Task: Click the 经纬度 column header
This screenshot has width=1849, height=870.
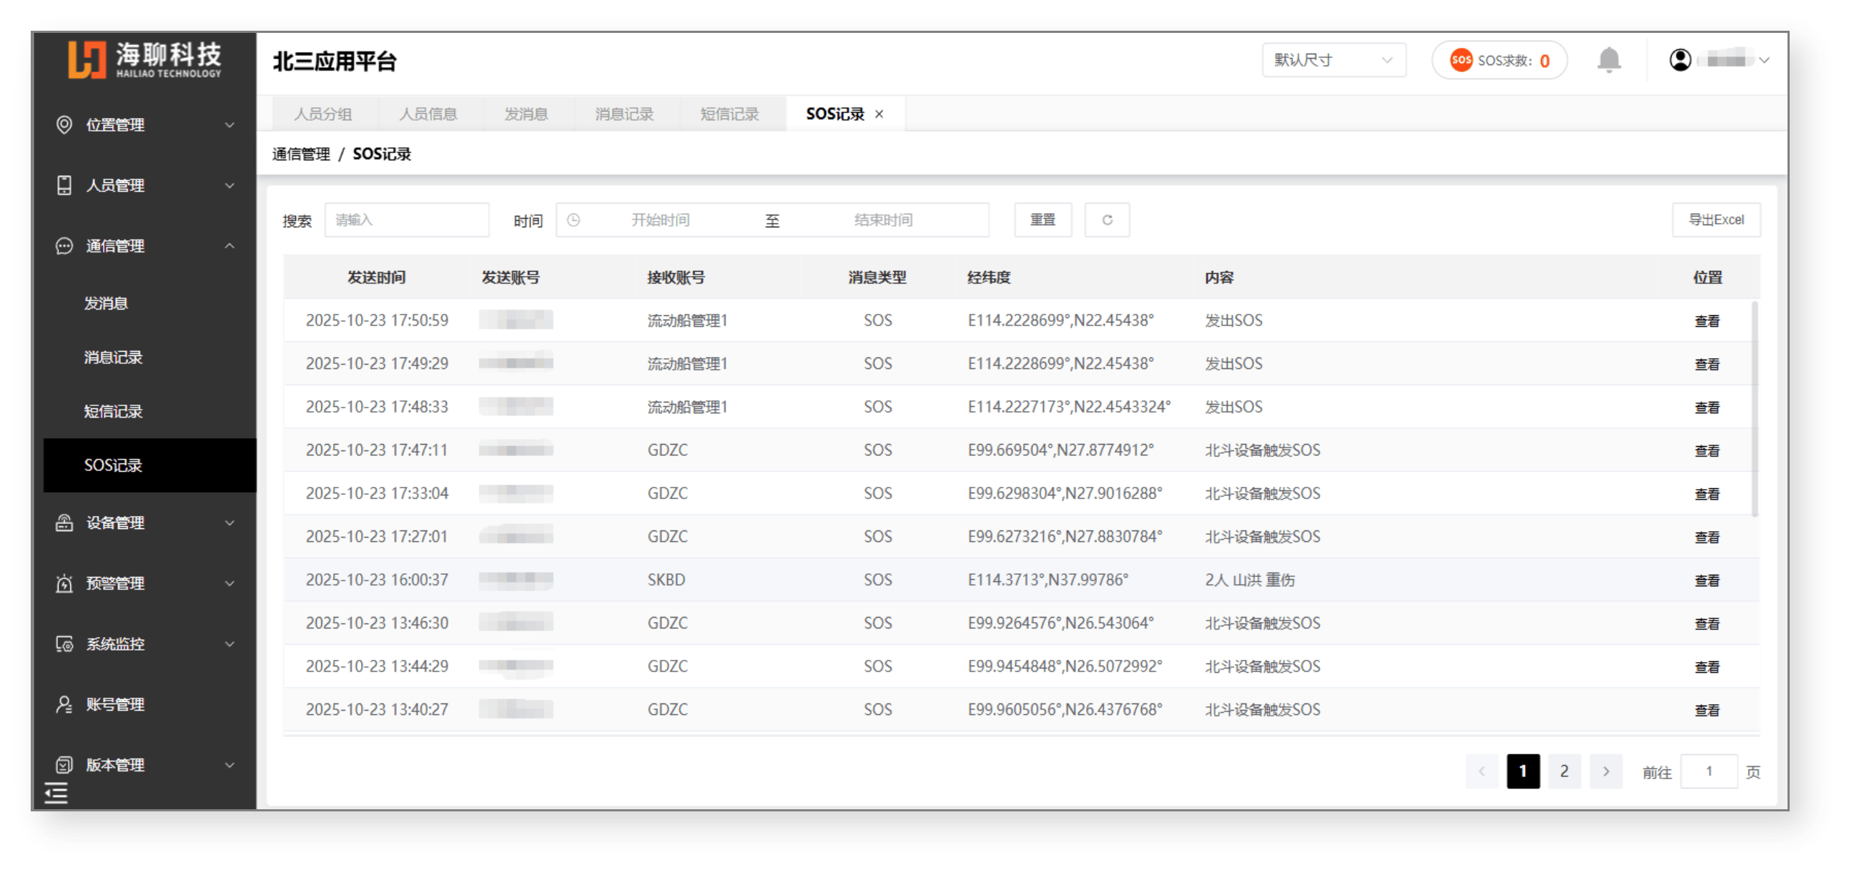Action: tap(988, 278)
